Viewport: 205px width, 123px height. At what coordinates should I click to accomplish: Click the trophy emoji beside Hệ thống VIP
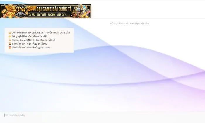pos(10,44)
